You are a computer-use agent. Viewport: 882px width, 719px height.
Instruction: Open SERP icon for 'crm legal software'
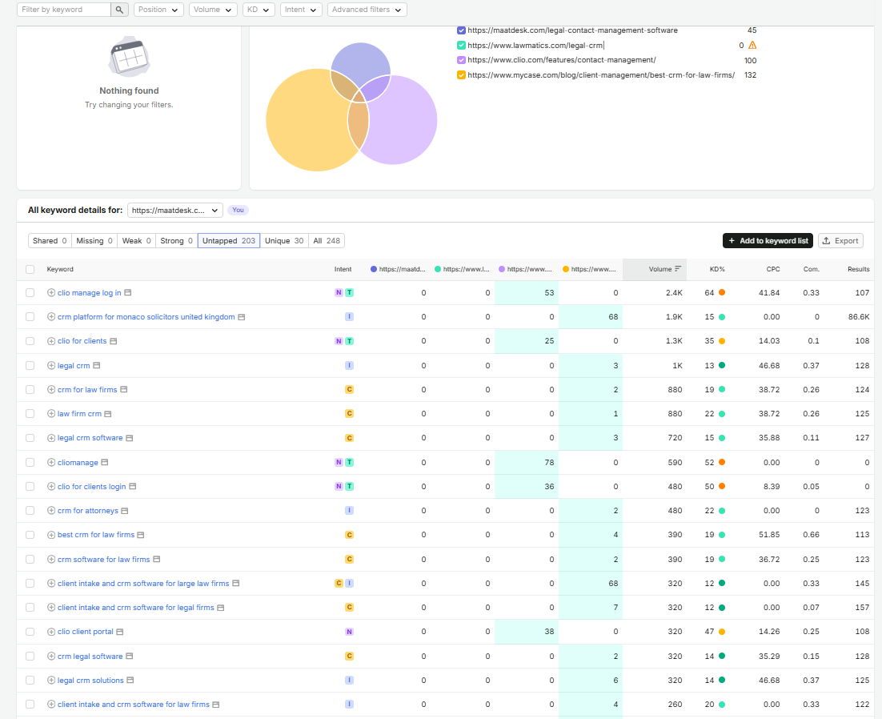130,656
